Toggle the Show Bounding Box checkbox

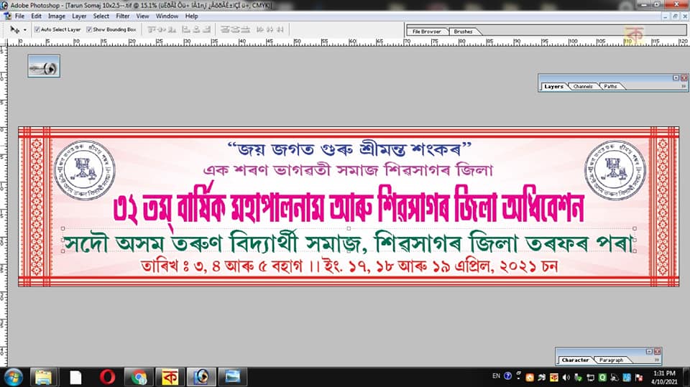(89, 29)
